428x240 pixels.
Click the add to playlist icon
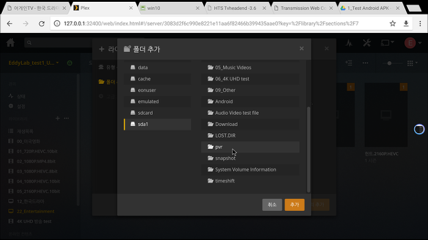[349, 63]
